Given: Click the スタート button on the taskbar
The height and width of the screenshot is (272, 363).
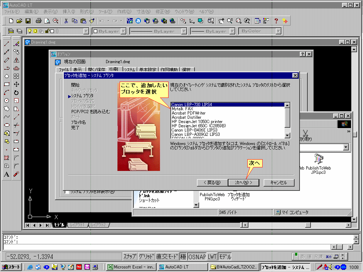Looking at the screenshot, I should [x=12, y=267].
